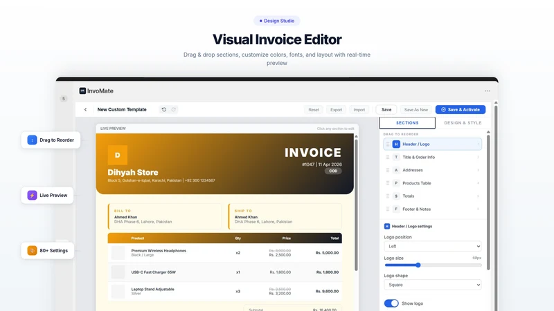Click the Design Studio badge

pyautogui.click(x=276, y=21)
